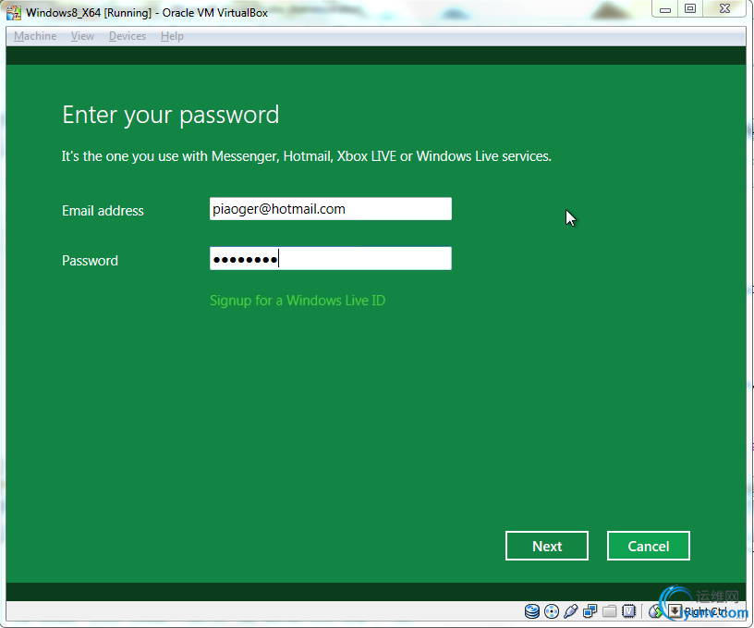Click the mouse integration status icon
This screenshot has height=628, width=754.
(x=655, y=611)
